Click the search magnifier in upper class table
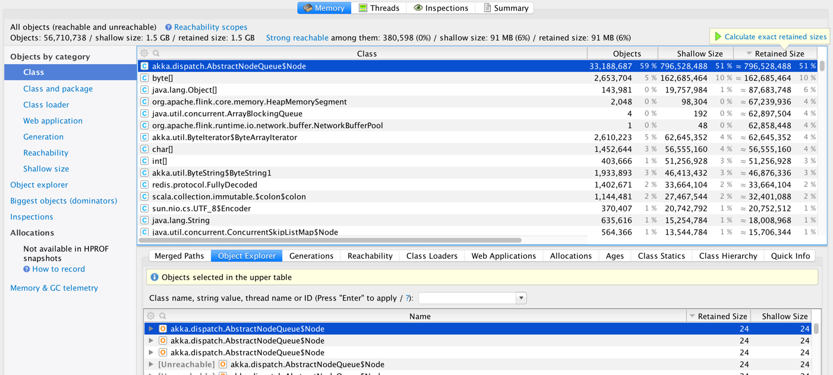The image size is (833, 375). pos(156,53)
